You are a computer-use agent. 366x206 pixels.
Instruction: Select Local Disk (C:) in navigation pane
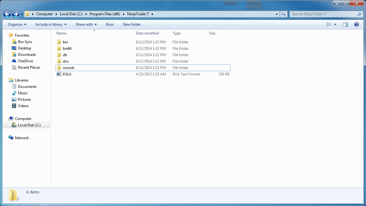[29, 125]
